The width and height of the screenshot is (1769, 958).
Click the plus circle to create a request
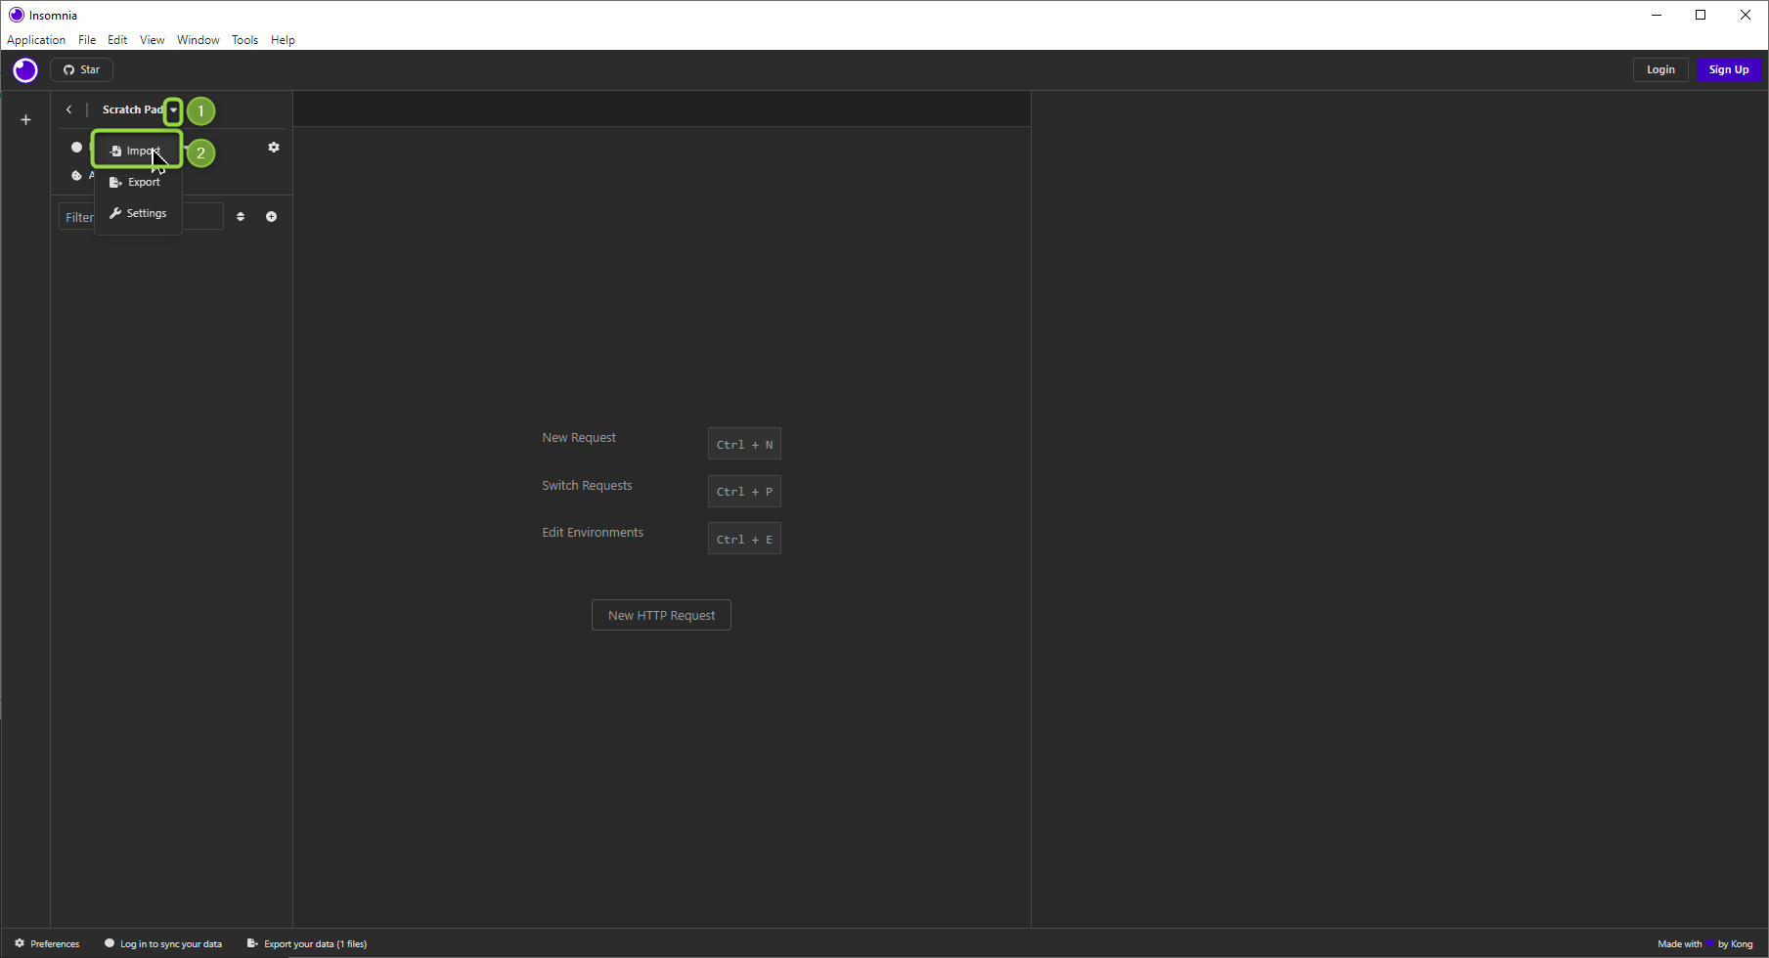272,217
